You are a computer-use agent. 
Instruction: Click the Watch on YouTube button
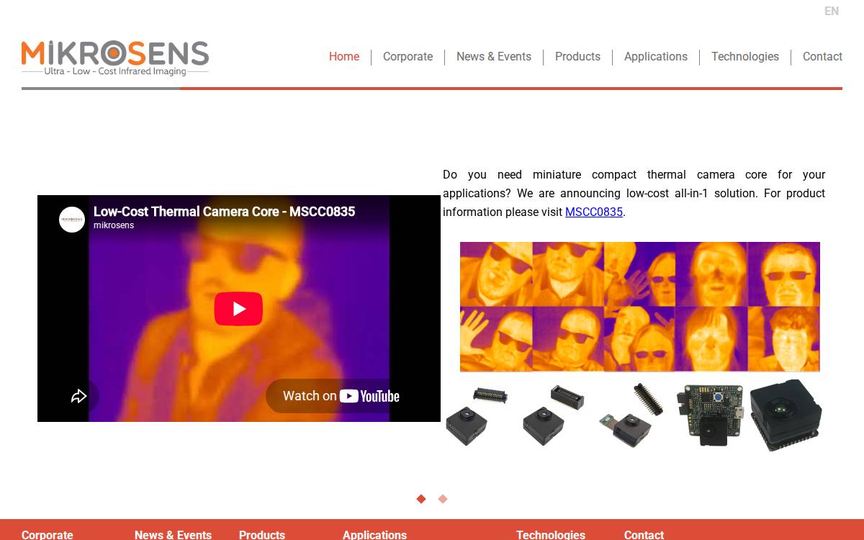(341, 396)
